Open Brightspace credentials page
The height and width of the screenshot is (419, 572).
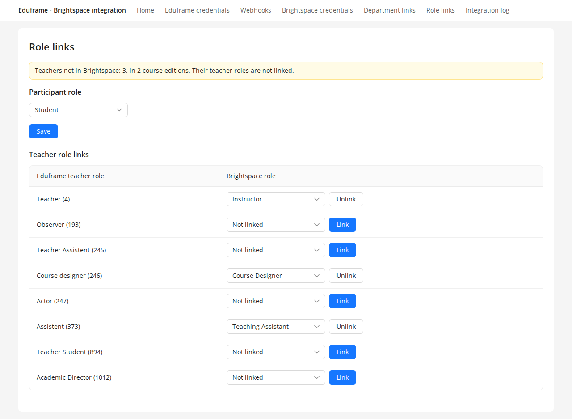(317, 10)
